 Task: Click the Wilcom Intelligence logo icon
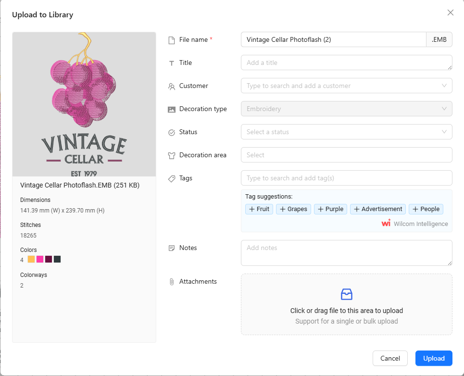[x=386, y=223]
